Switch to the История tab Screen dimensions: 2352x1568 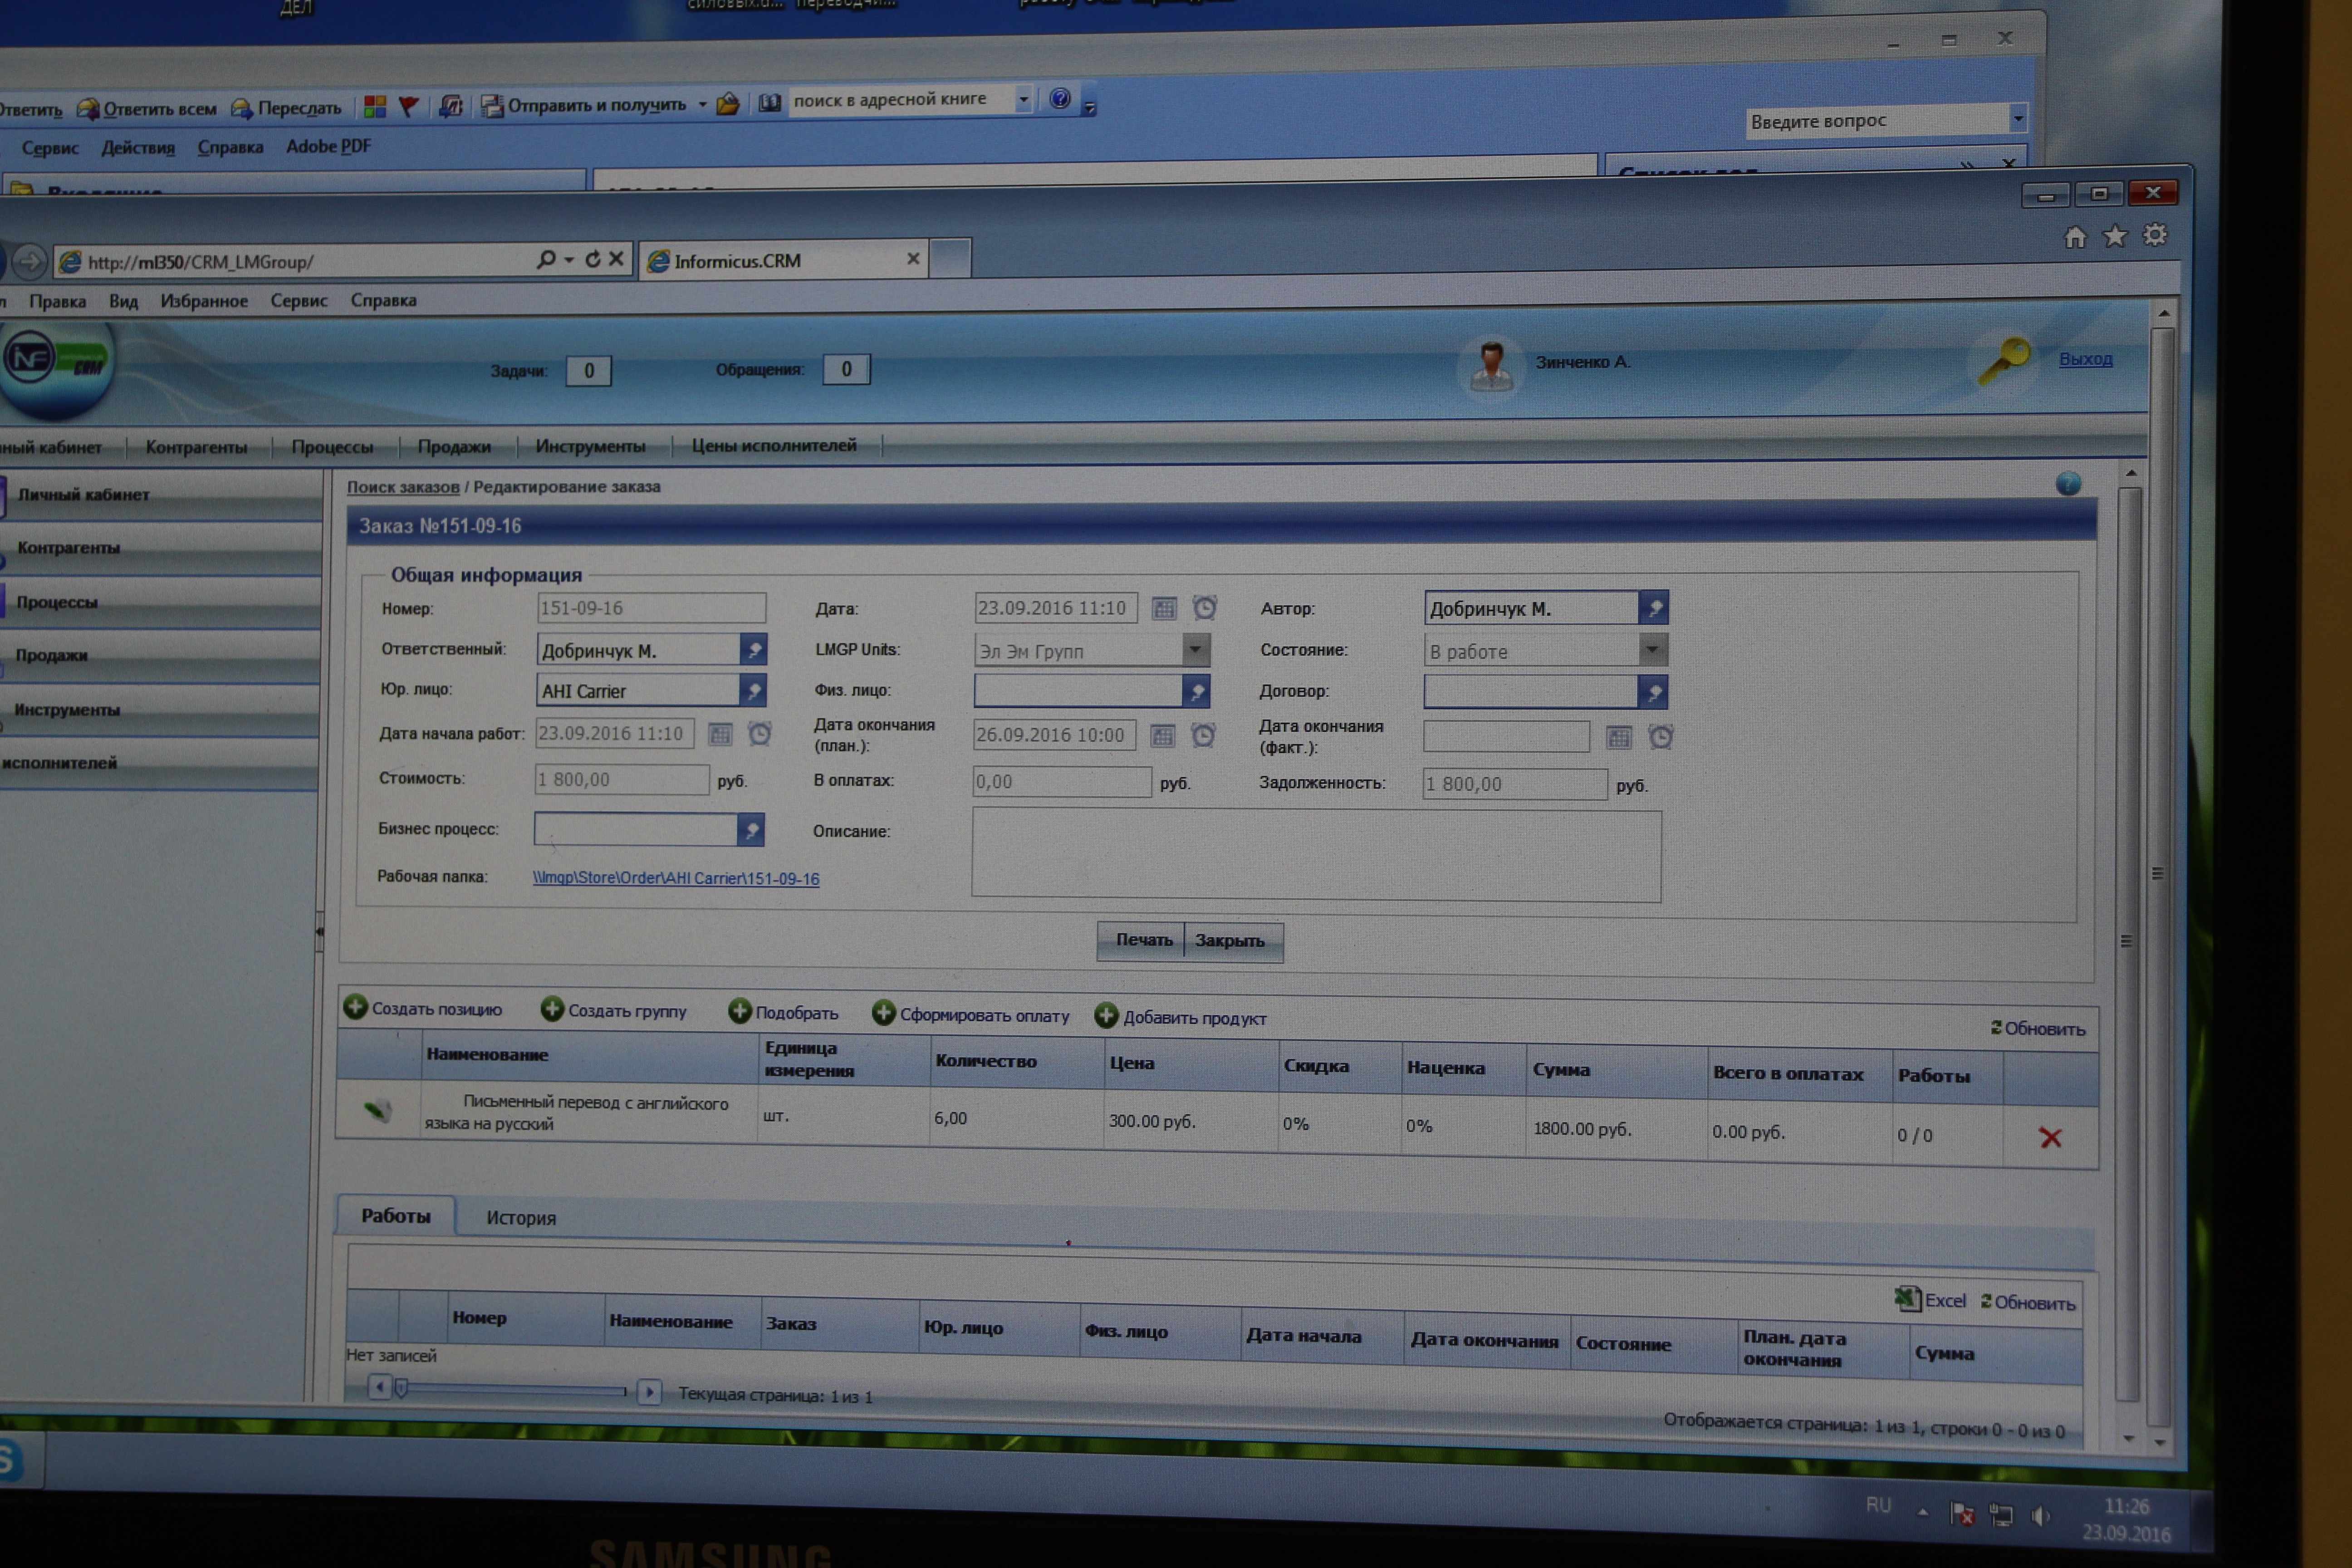click(x=521, y=1218)
